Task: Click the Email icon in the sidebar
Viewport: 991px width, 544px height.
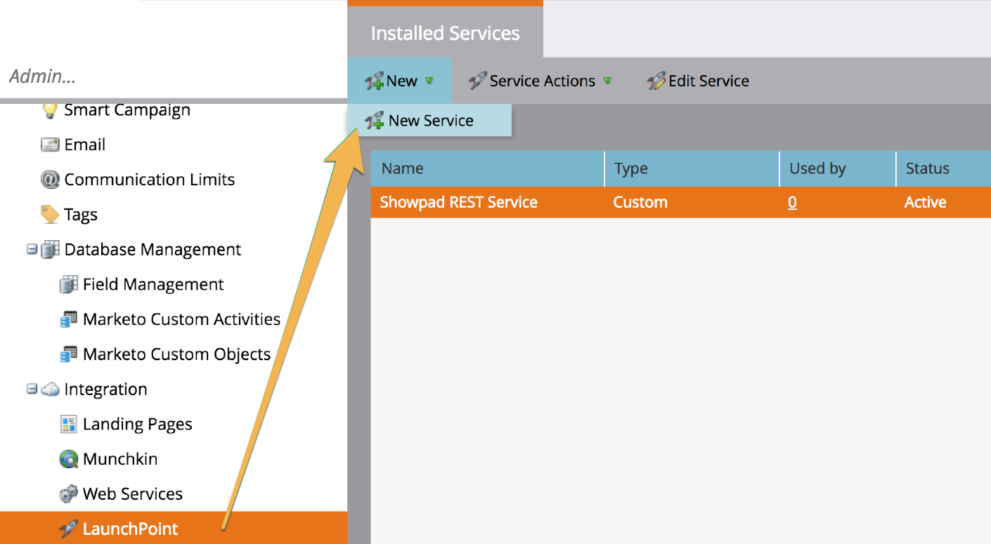Action: coord(48,144)
